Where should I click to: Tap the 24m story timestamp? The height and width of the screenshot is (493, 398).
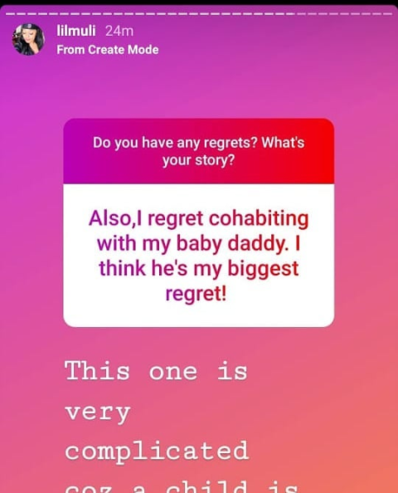[x=119, y=32]
